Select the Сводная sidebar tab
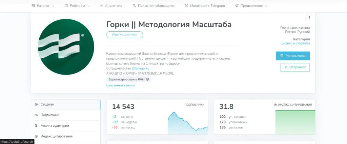The height and width of the screenshot is (144, 347). 66,104
